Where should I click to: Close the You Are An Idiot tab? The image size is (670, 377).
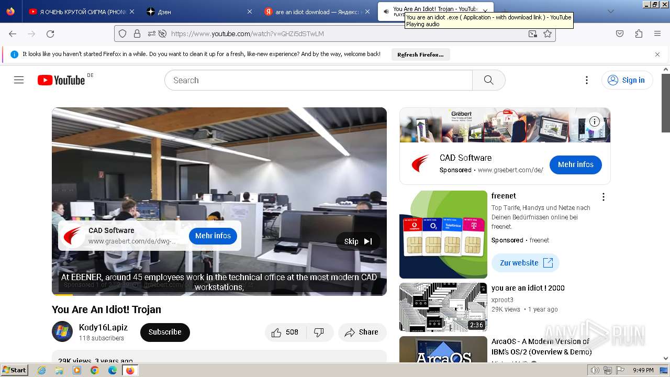[x=485, y=12]
